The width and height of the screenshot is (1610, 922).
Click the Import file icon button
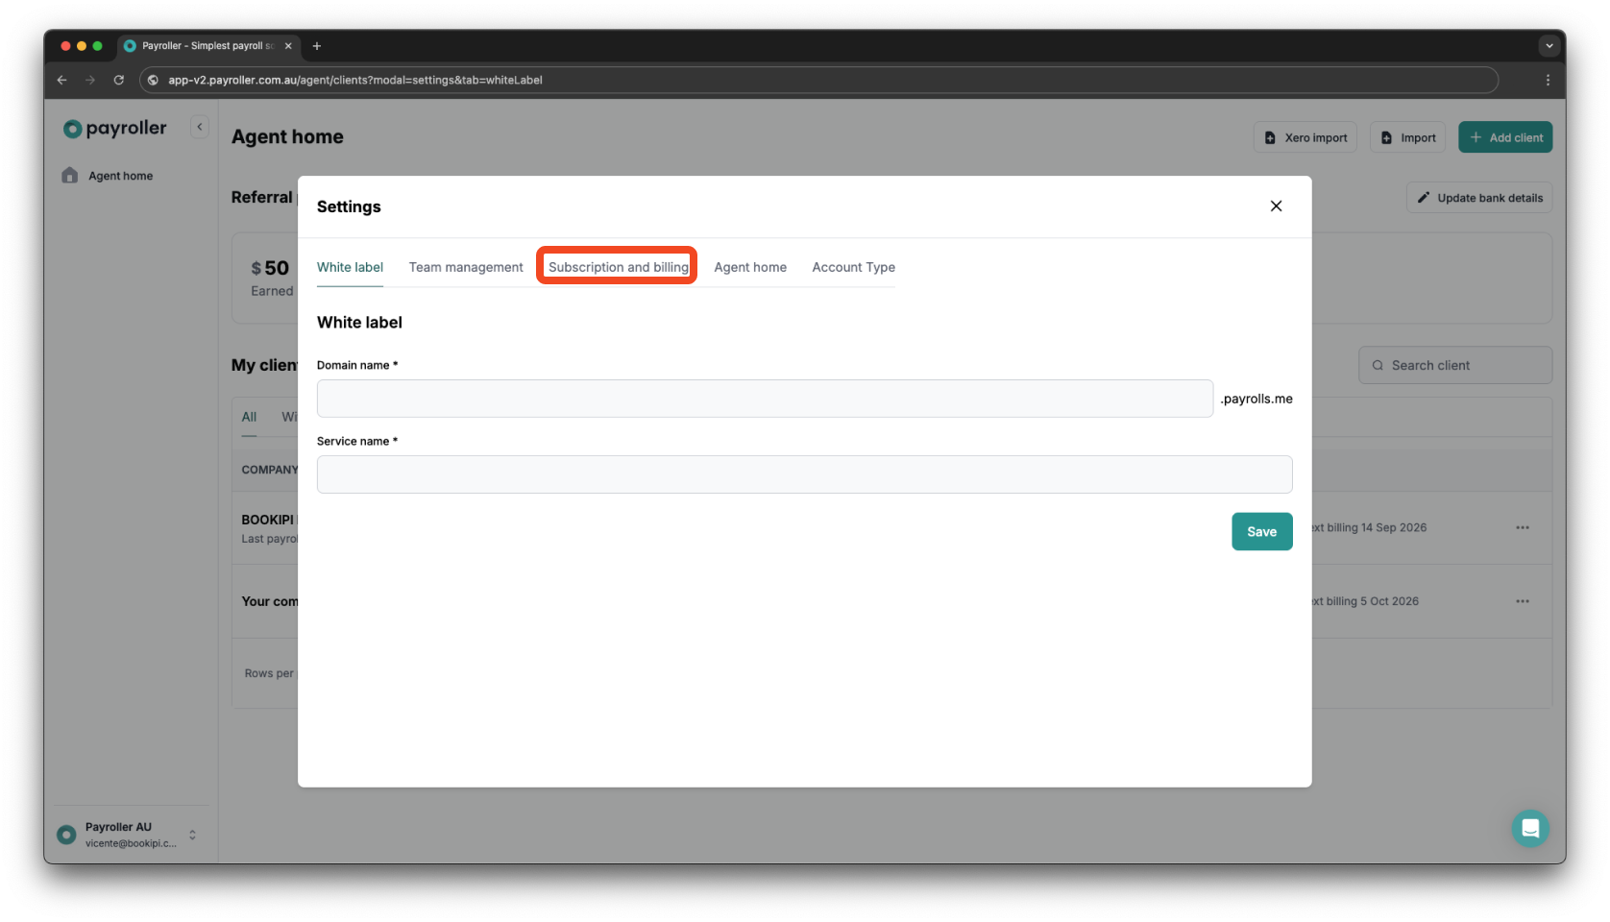tap(1386, 136)
